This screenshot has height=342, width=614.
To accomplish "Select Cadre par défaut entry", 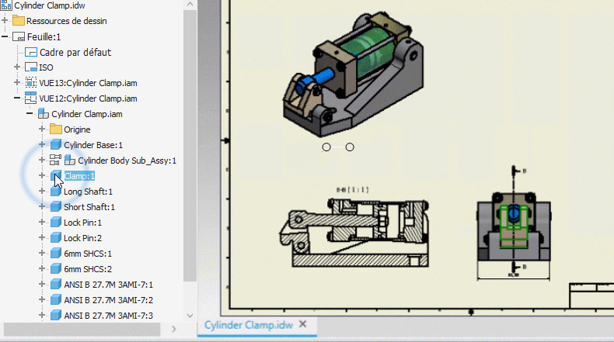I will (75, 53).
